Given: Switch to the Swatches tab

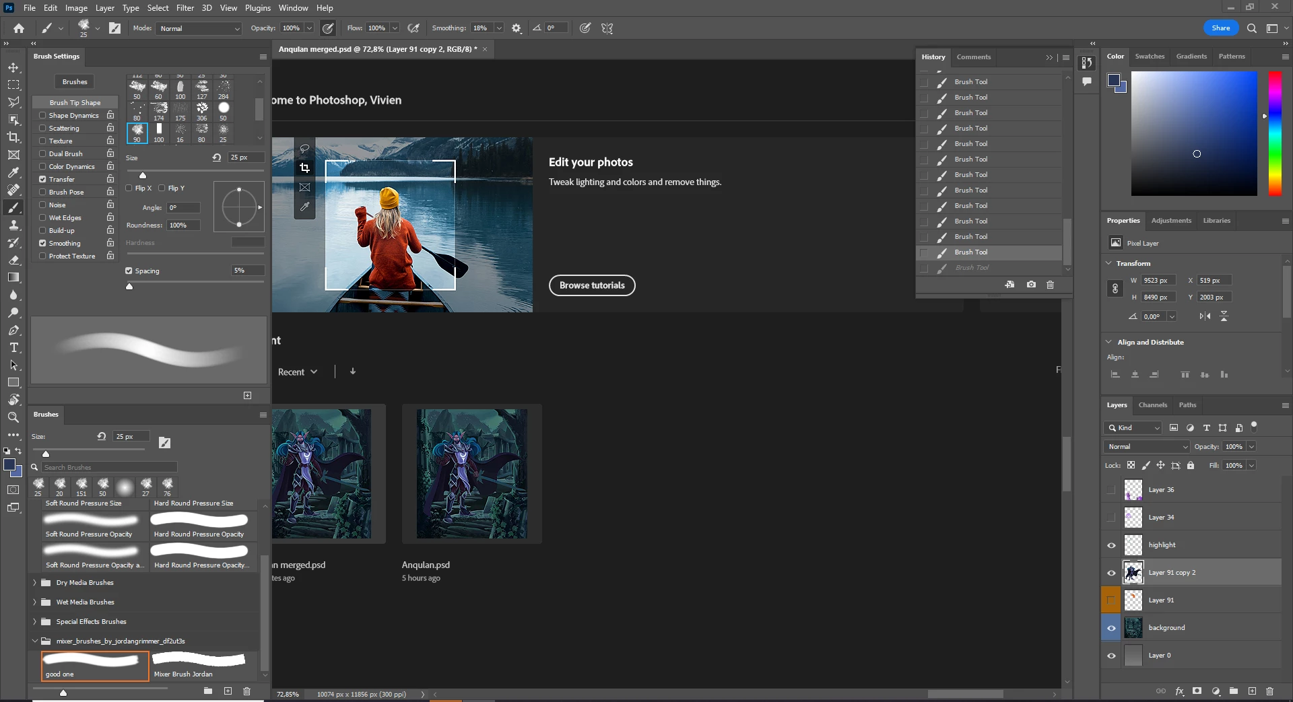Looking at the screenshot, I should coord(1150,57).
